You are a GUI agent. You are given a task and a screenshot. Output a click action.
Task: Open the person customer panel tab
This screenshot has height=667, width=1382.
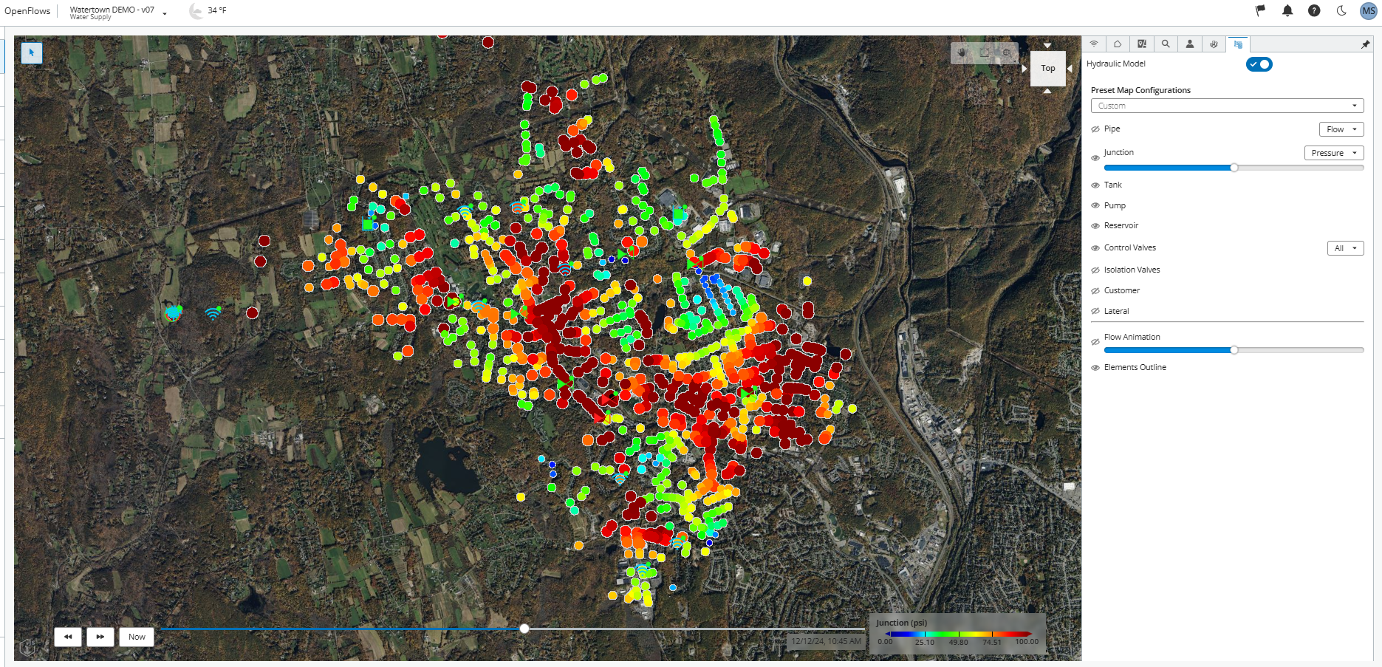coord(1190,44)
